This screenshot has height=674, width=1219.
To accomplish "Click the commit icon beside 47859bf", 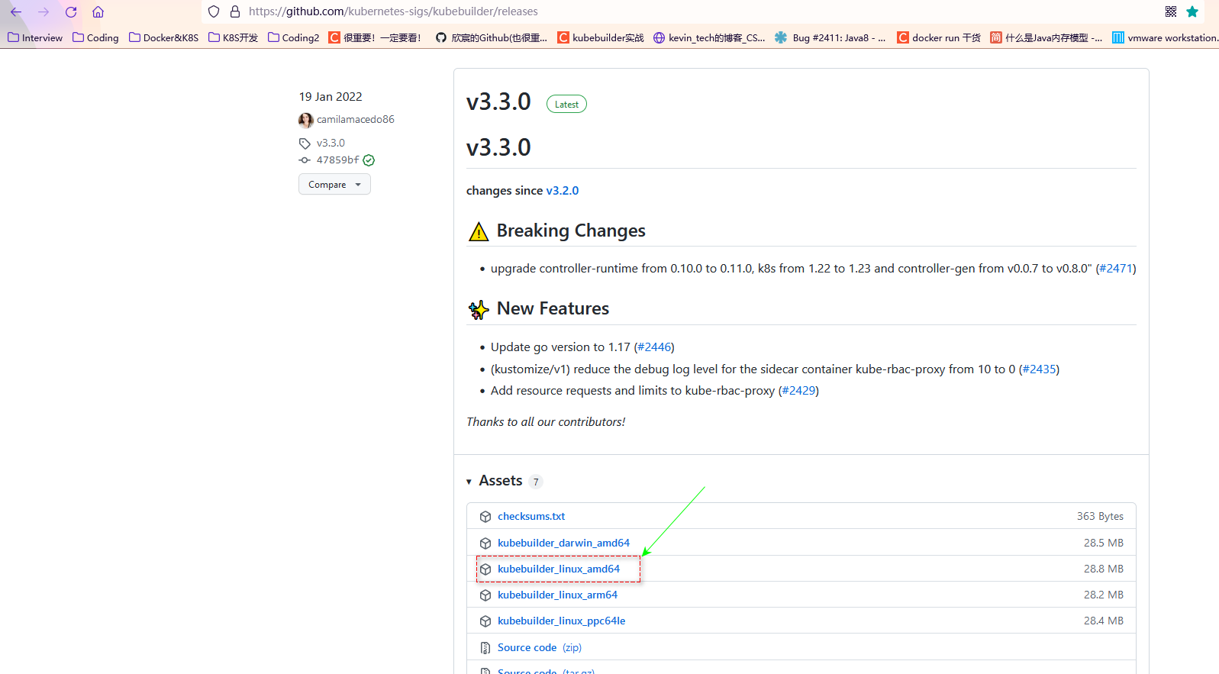I will coord(305,160).
